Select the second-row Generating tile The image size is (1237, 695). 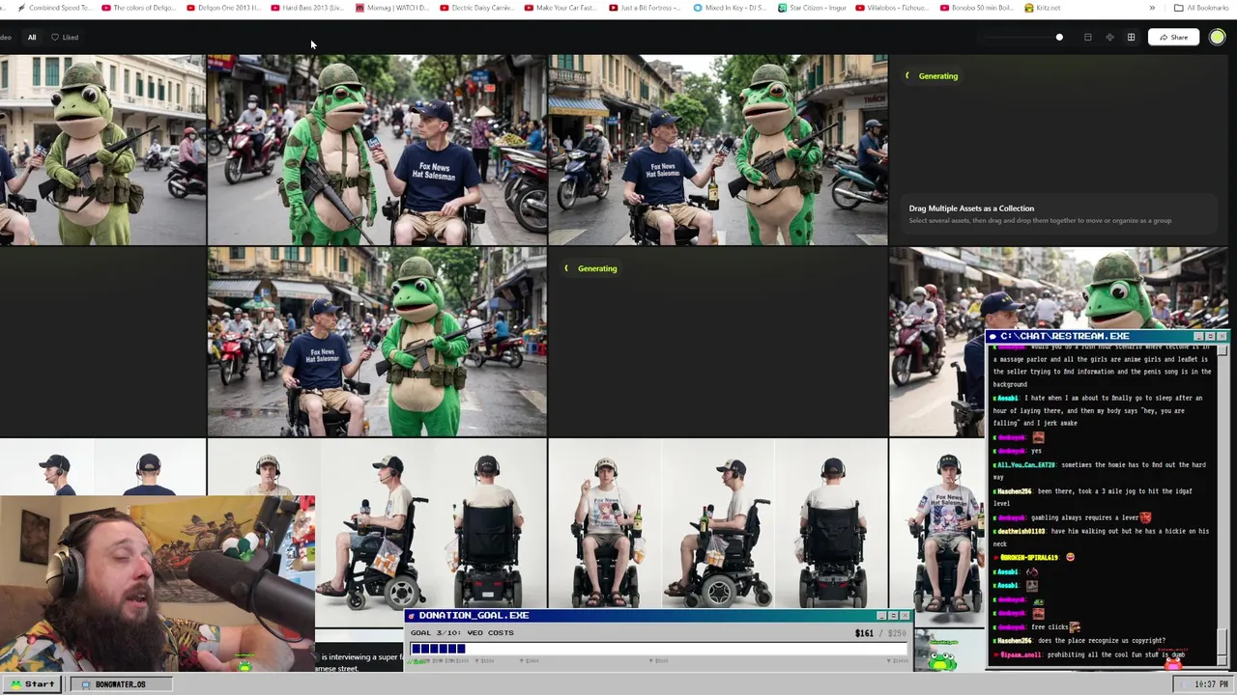tap(718, 343)
